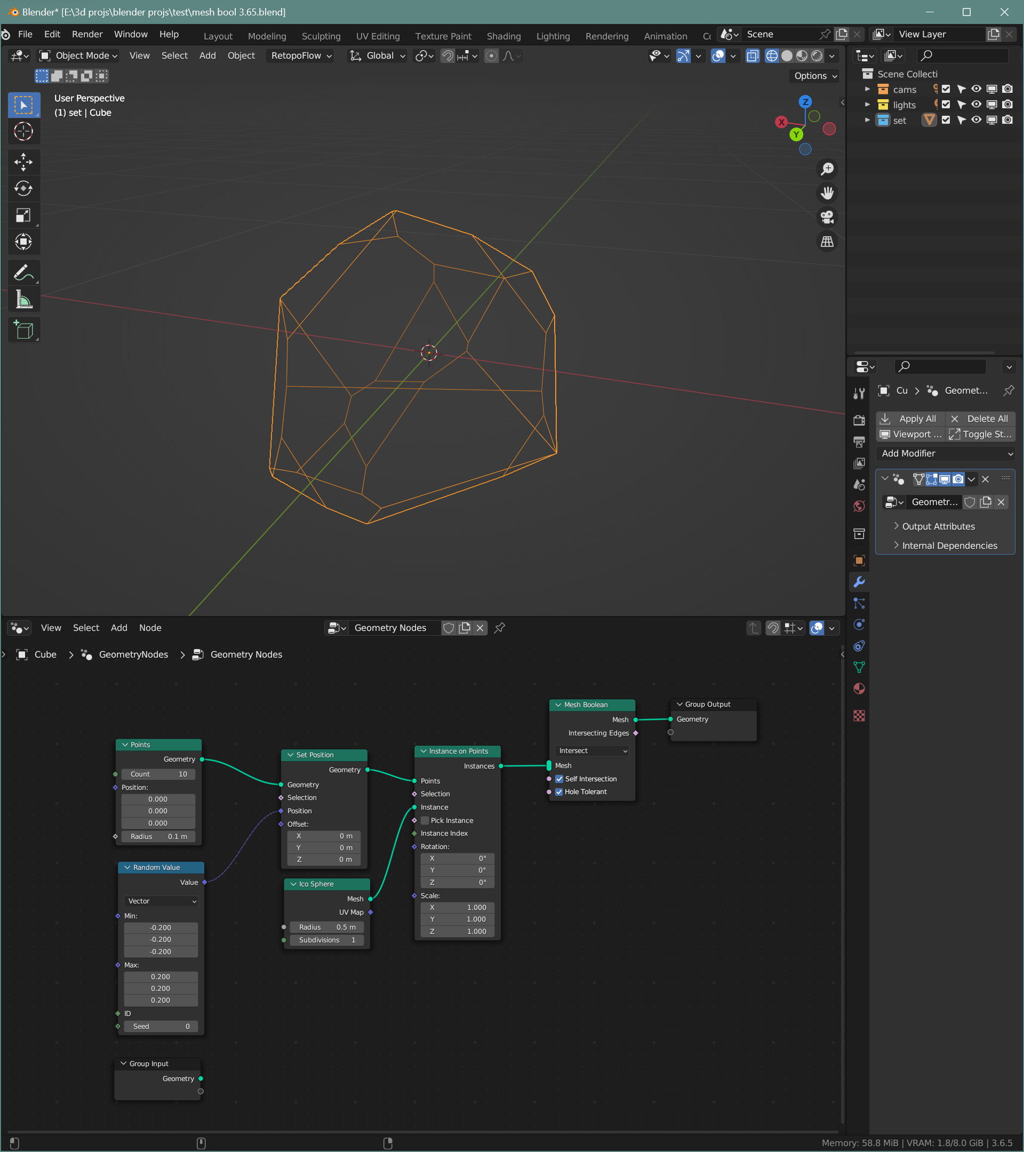This screenshot has width=1024, height=1152.
Task: Open the node editor Add menu
Action: pyautogui.click(x=119, y=628)
